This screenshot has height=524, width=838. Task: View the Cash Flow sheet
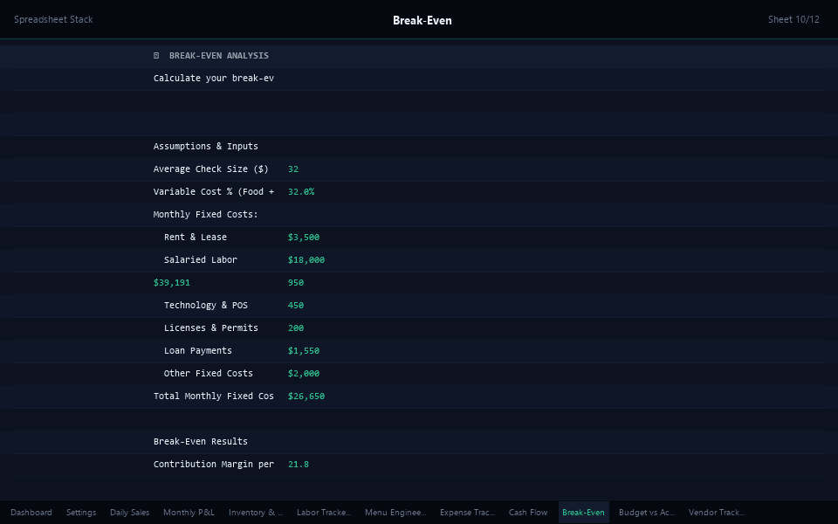(x=528, y=512)
